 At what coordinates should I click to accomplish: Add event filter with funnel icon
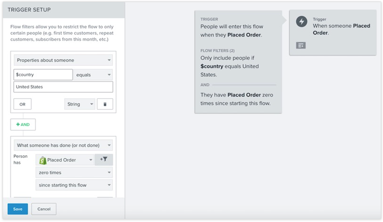(x=104, y=160)
